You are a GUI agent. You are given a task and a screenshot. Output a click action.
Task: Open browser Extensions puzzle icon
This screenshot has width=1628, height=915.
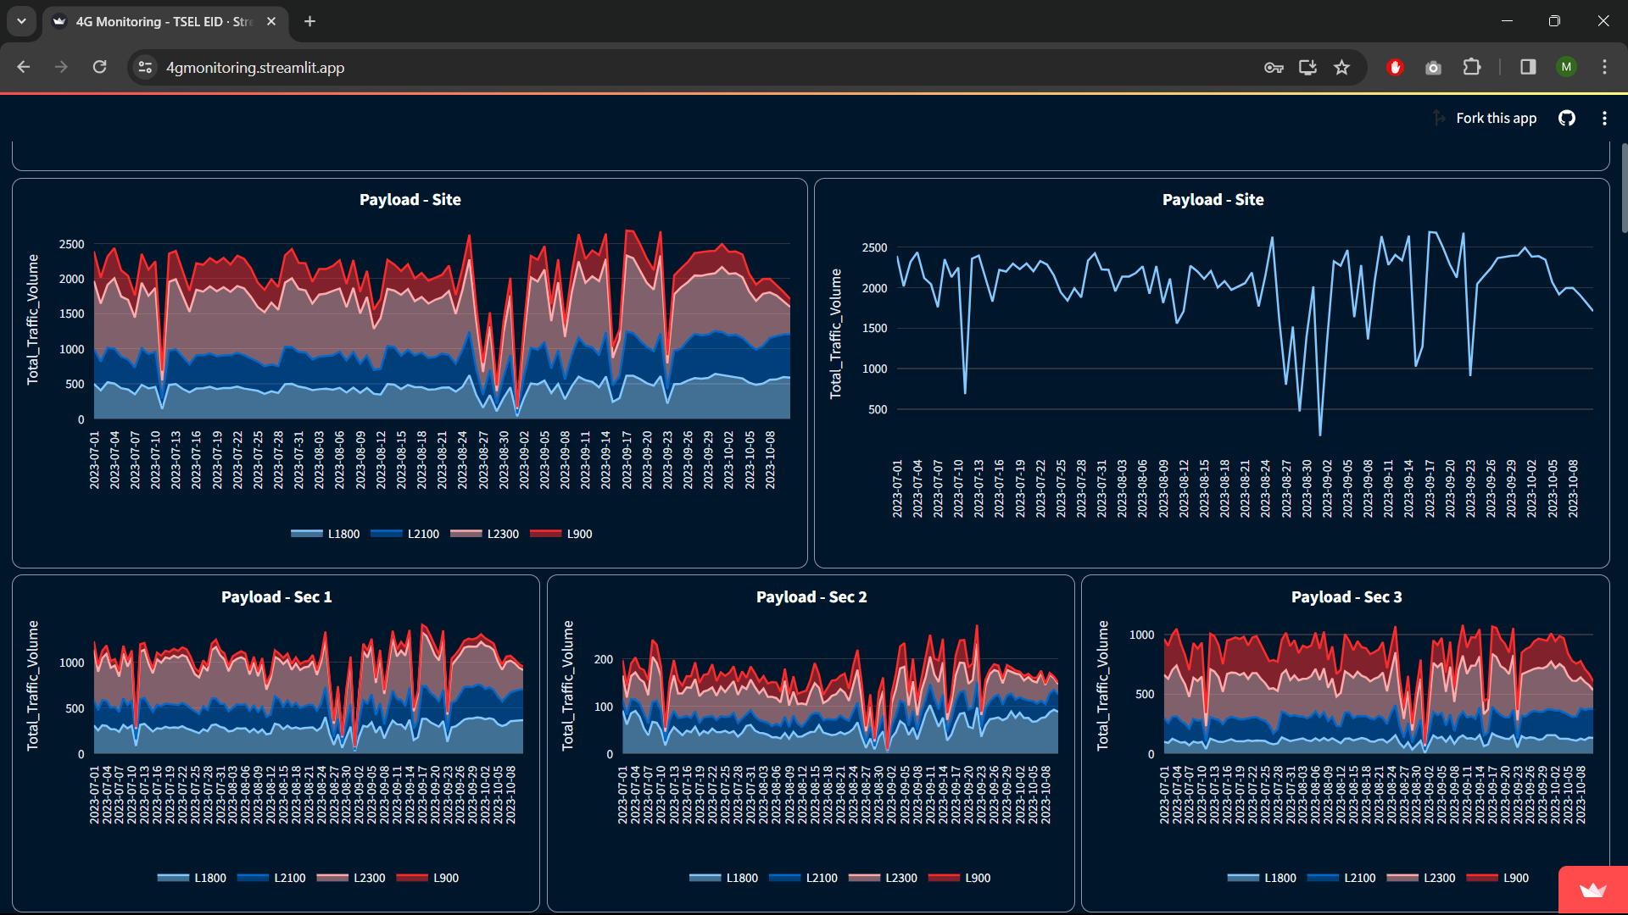1472,68
